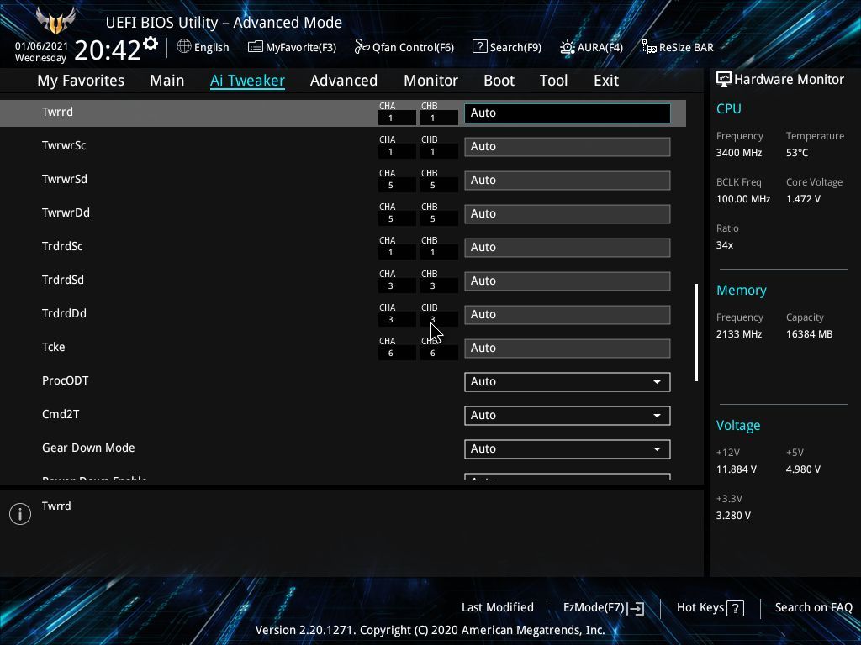The image size is (861, 645).
Task: Click the 20:42 clock display
Action: (x=107, y=50)
